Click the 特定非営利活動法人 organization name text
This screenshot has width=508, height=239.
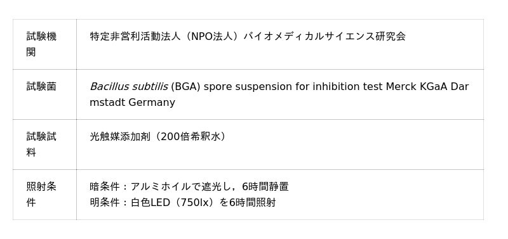pyautogui.click(x=135, y=36)
